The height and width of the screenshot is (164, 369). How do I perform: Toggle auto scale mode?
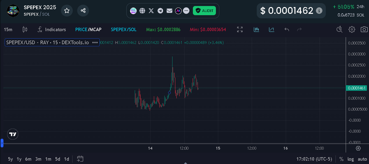[x=362, y=159]
